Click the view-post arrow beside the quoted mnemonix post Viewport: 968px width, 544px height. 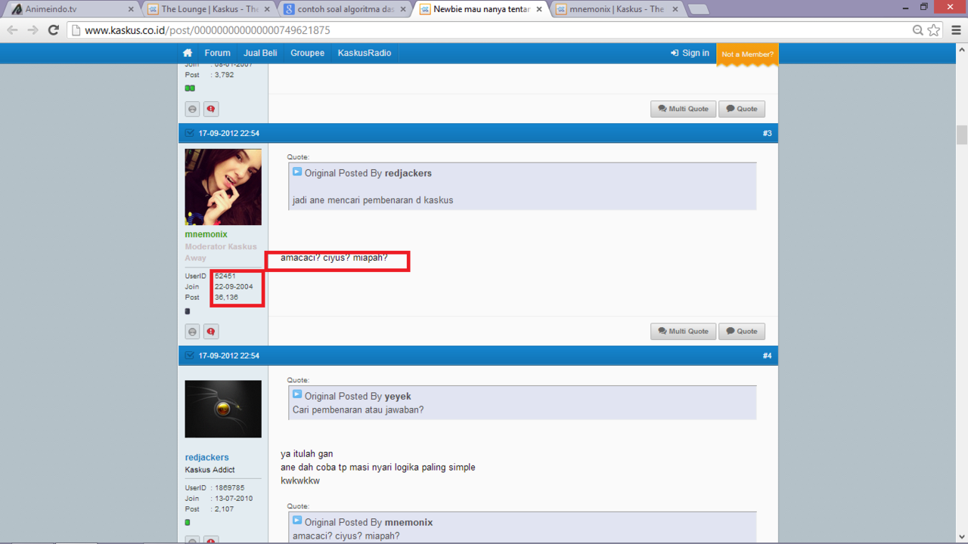[x=297, y=521]
